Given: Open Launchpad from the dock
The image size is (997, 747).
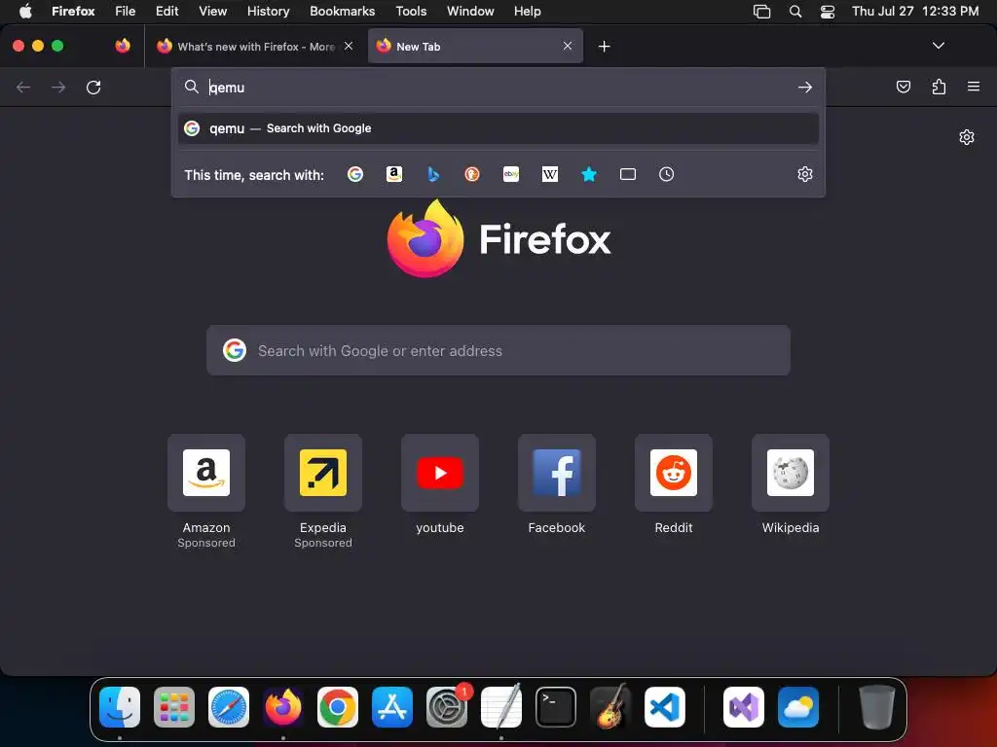Looking at the screenshot, I should [x=174, y=707].
